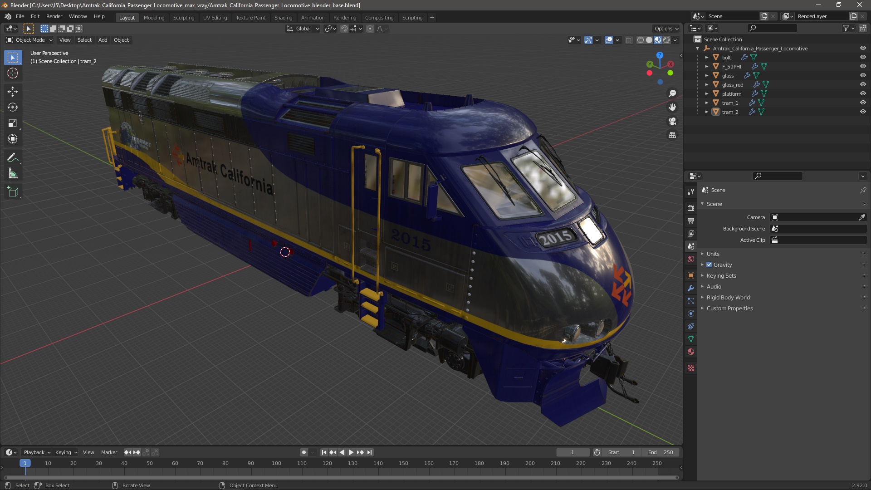The height and width of the screenshot is (490, 871).
Task: Open the Render menu
Action: point(54,16)
